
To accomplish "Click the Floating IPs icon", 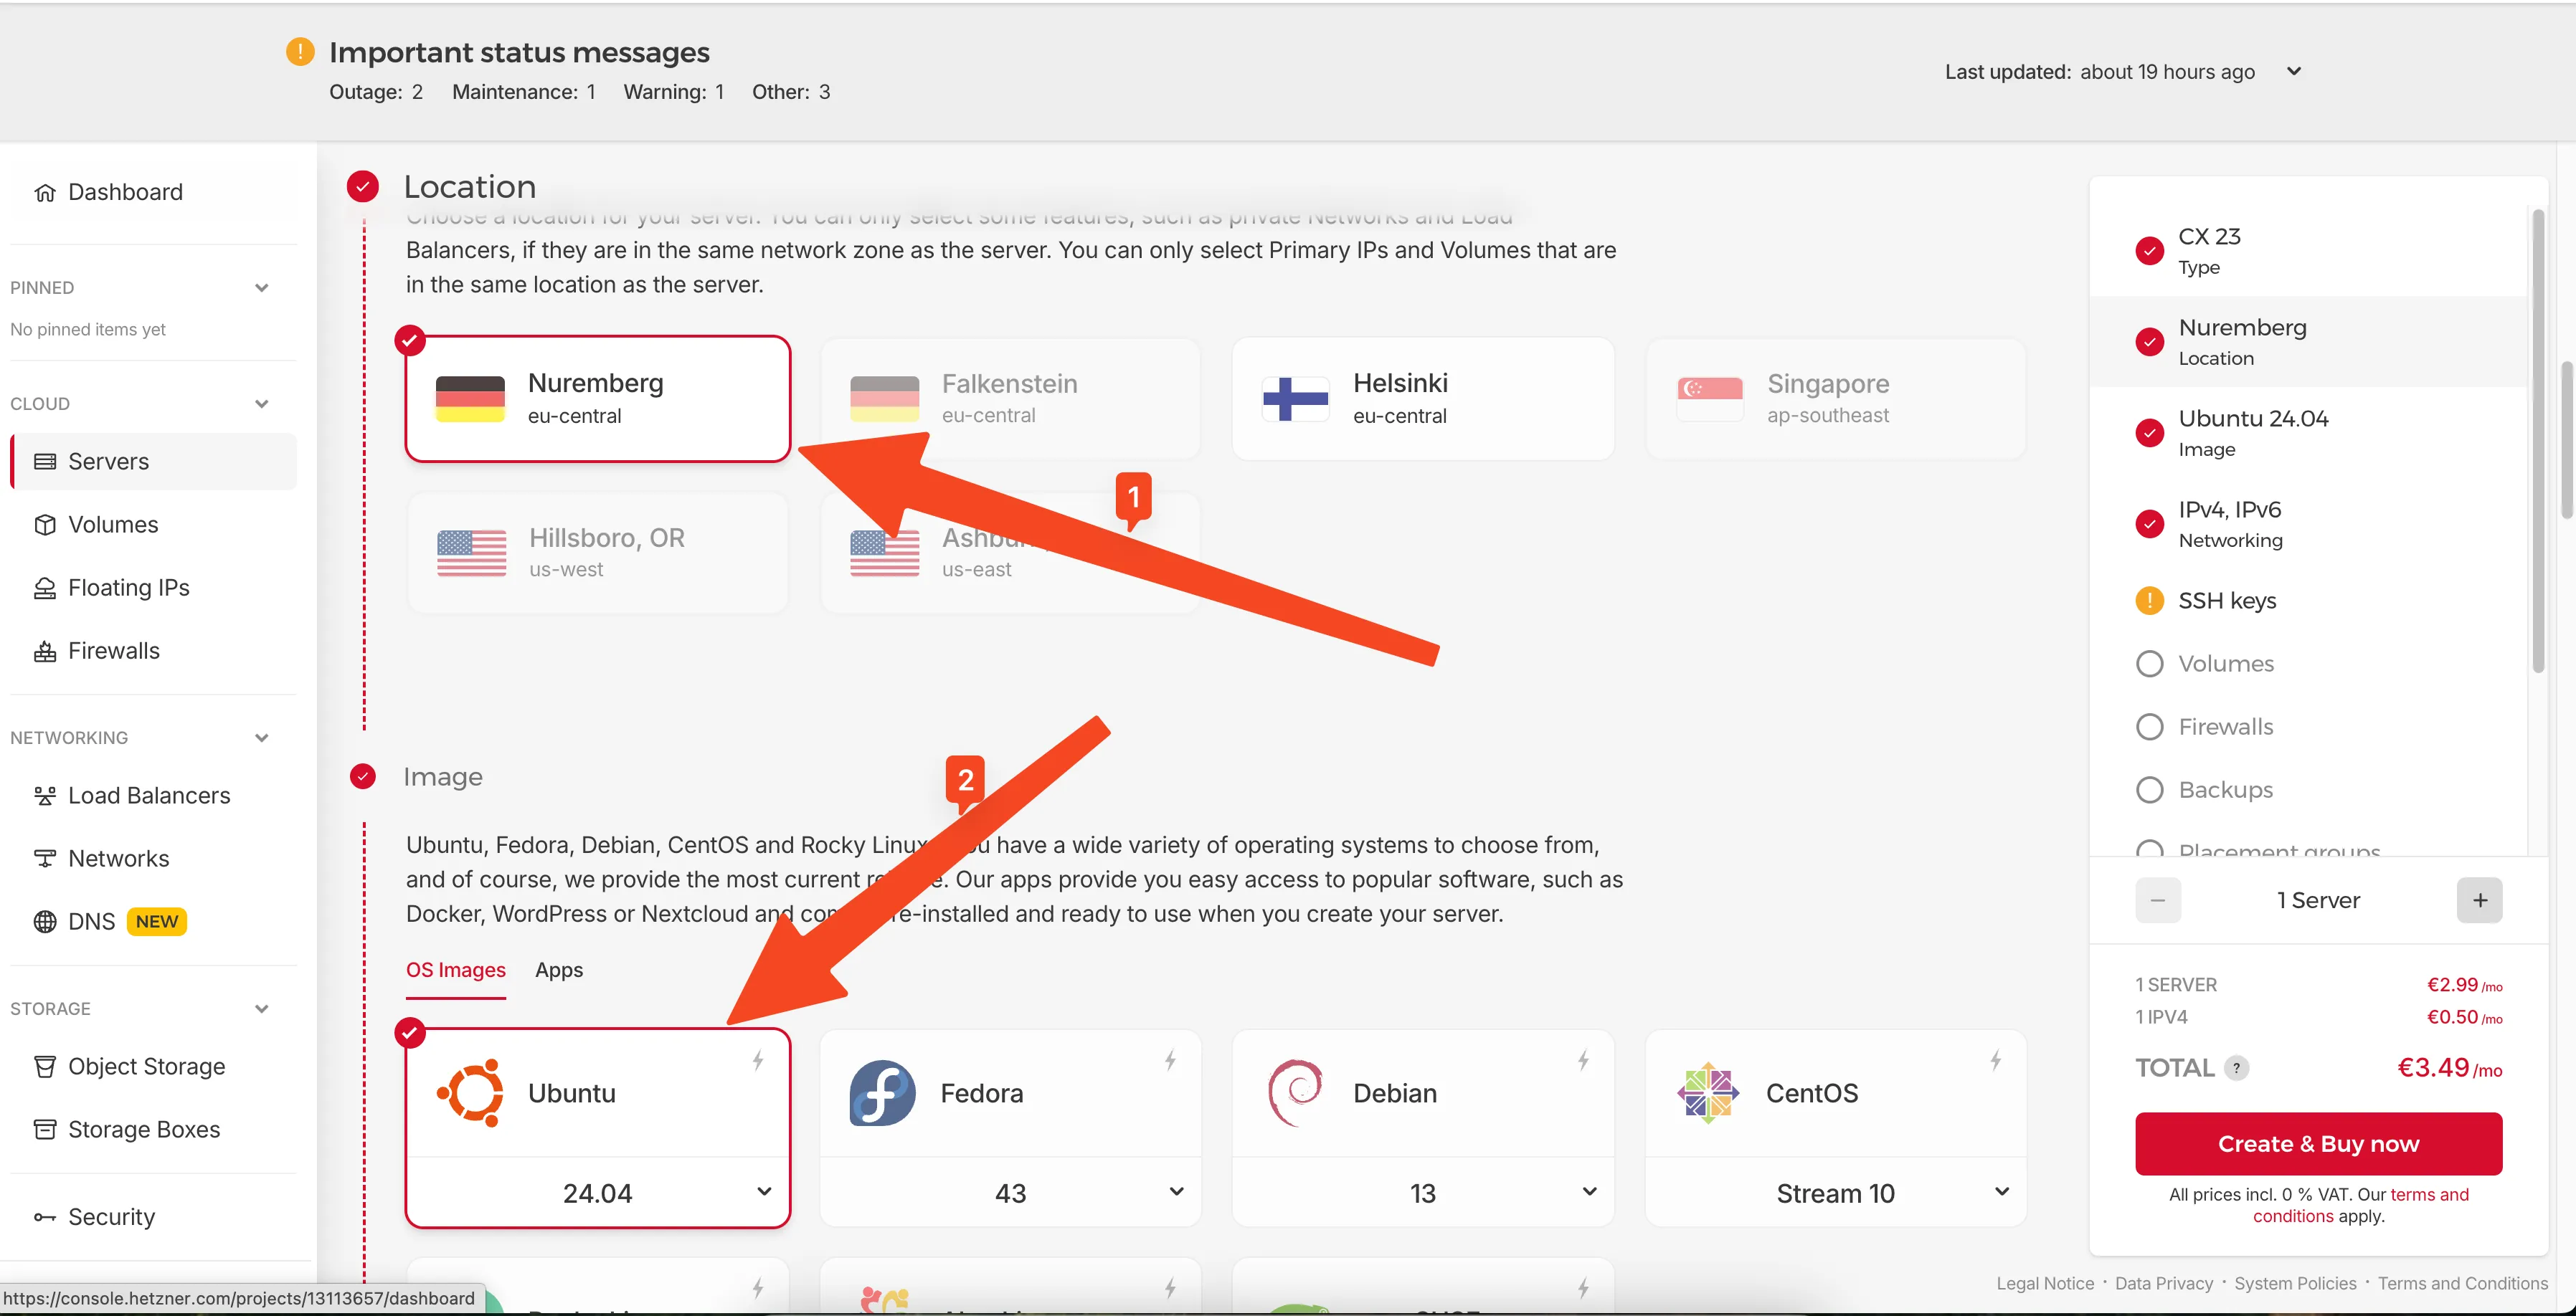I will click(45, 588).
